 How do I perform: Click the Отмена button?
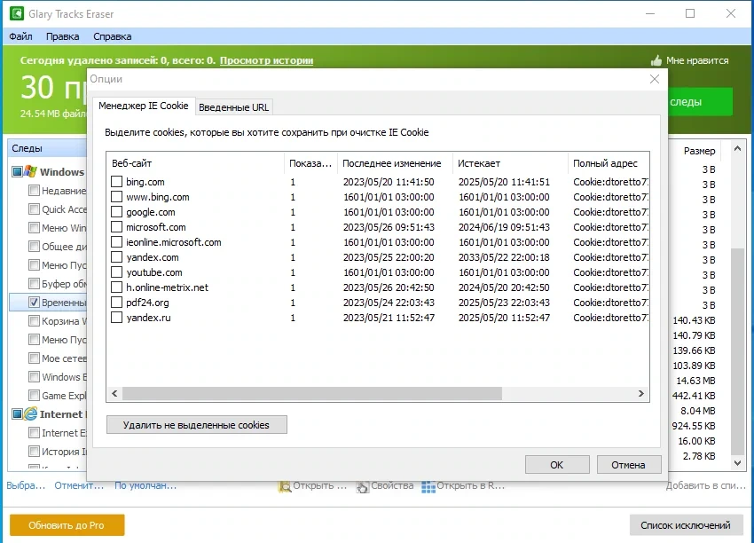[629, 465]
